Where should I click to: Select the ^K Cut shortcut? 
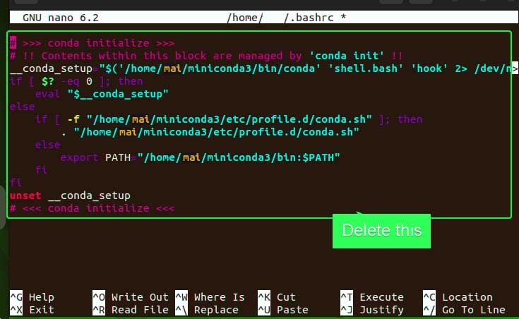click(x=277, y=297)
